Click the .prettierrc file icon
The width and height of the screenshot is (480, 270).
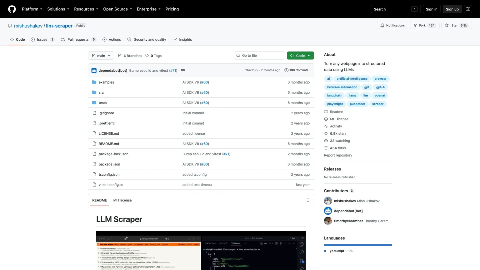(94, 123)
